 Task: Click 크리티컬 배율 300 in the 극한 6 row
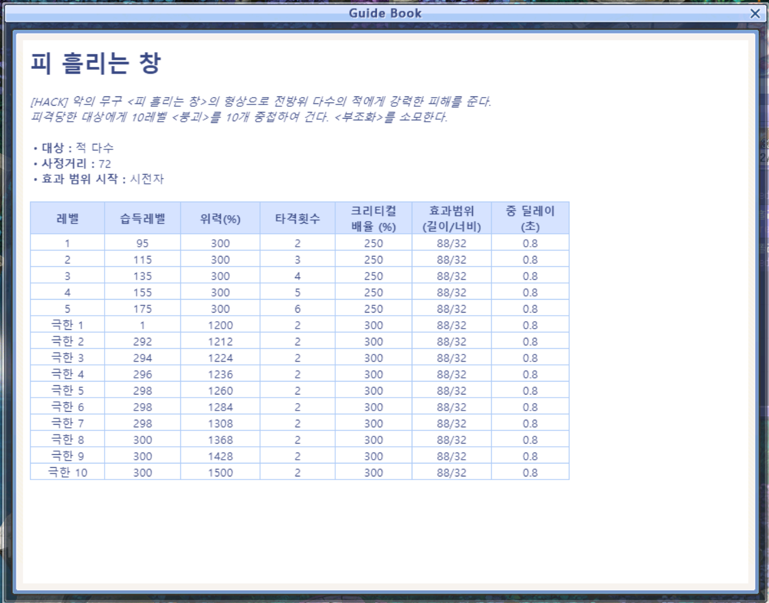[373, 407]
